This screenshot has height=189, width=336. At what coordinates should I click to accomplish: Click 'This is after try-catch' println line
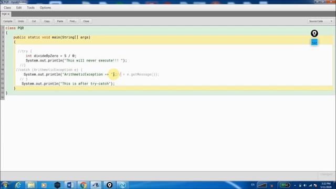[68, 83]
